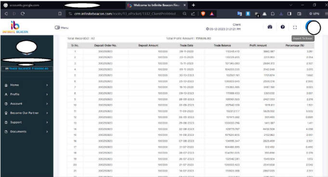Toggle the browser sidebar panel icon
The image size is (328, 177).
tap(289, 14)
